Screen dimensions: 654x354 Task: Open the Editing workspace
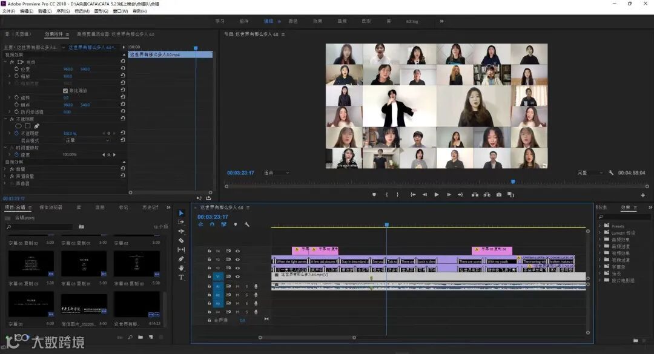tap(412, 21)
